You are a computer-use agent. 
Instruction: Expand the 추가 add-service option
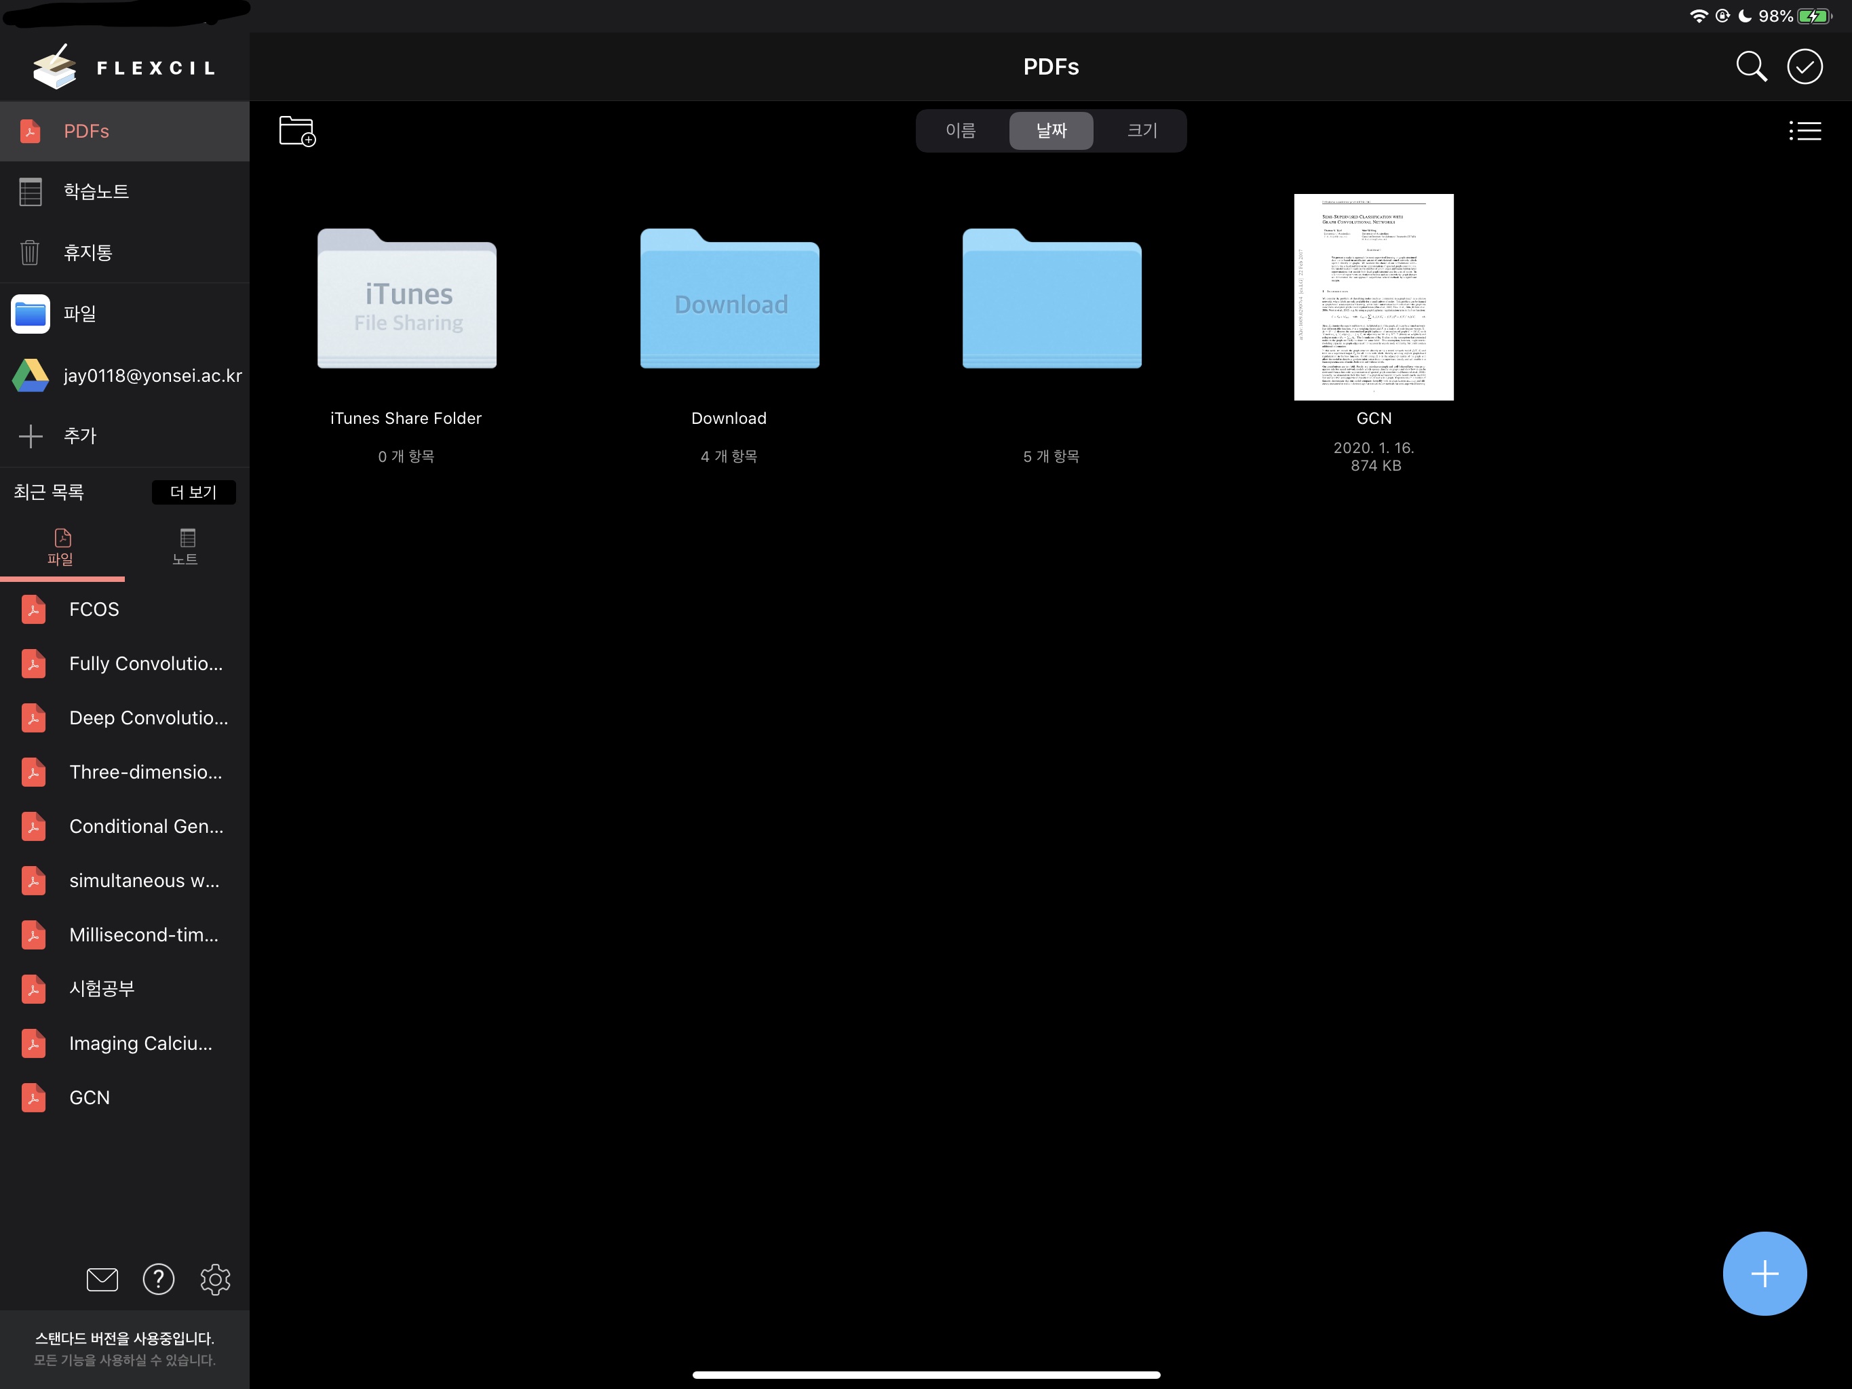(x=79, y=435)
